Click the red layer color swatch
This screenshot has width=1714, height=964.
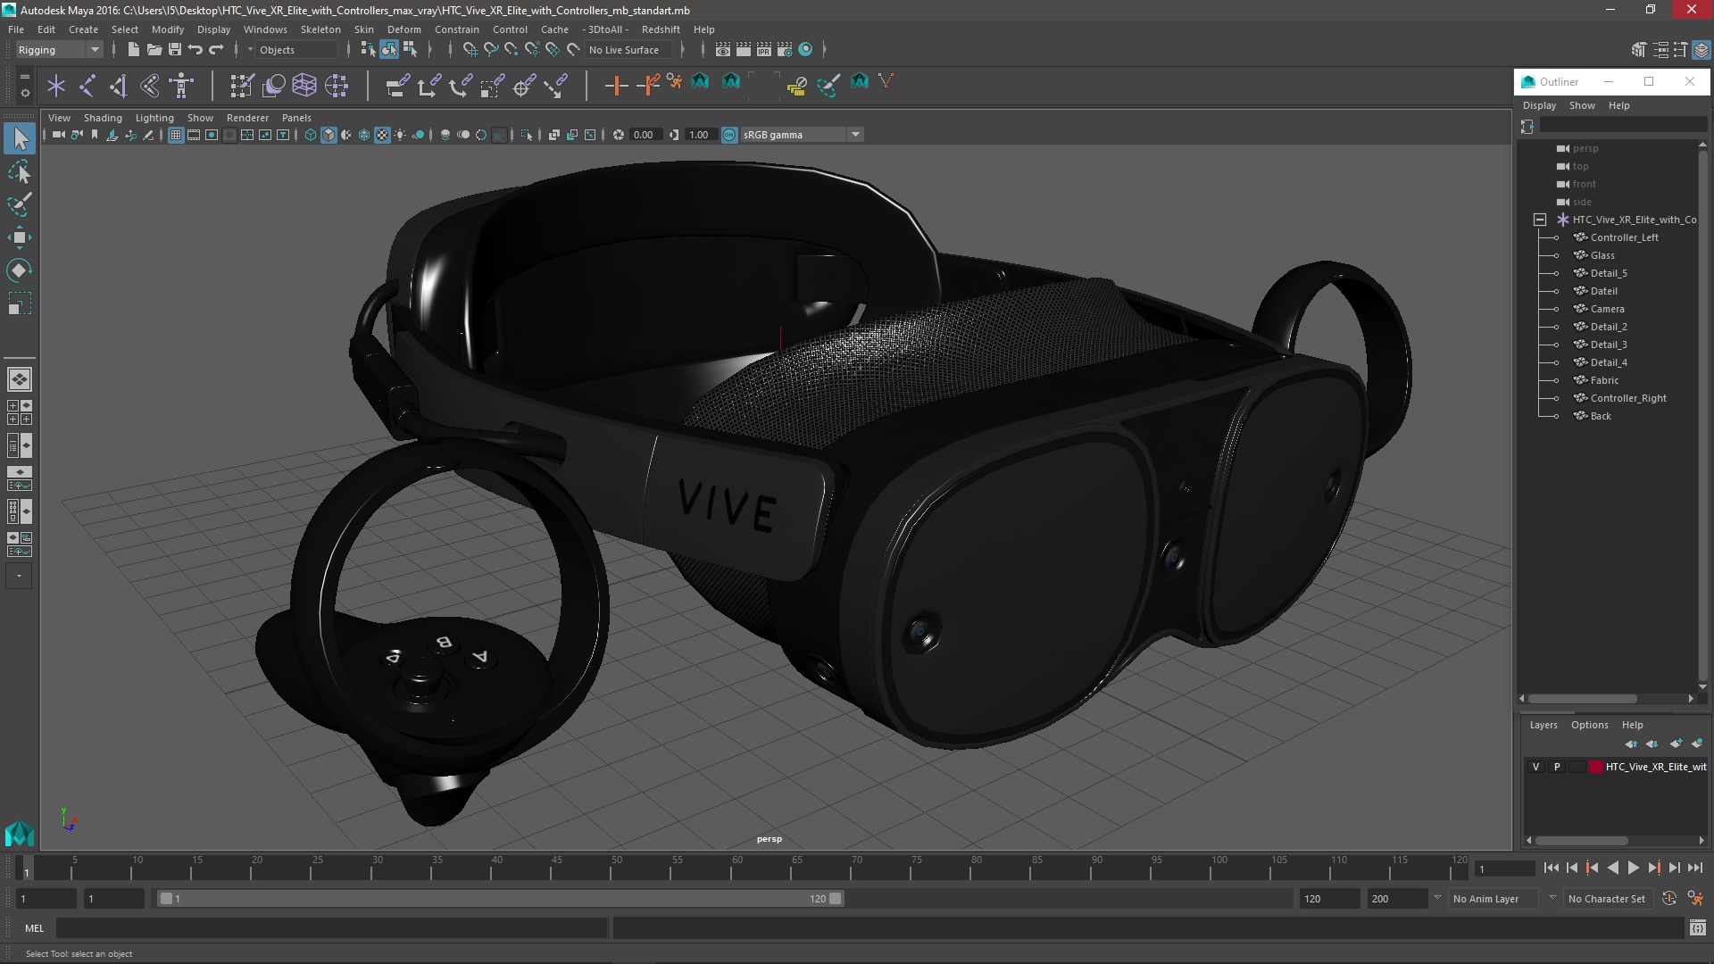click(x=1595, y=767)
